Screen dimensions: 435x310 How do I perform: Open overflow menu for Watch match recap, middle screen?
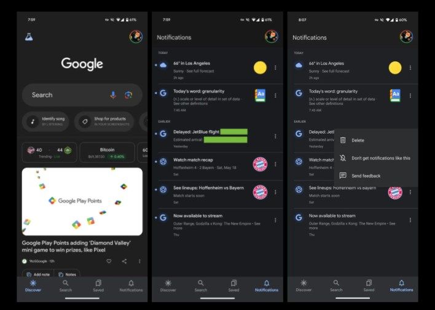point(275,164)
